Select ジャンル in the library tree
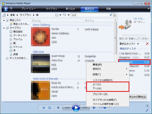152x114 pixels. [x=18, y=47]
